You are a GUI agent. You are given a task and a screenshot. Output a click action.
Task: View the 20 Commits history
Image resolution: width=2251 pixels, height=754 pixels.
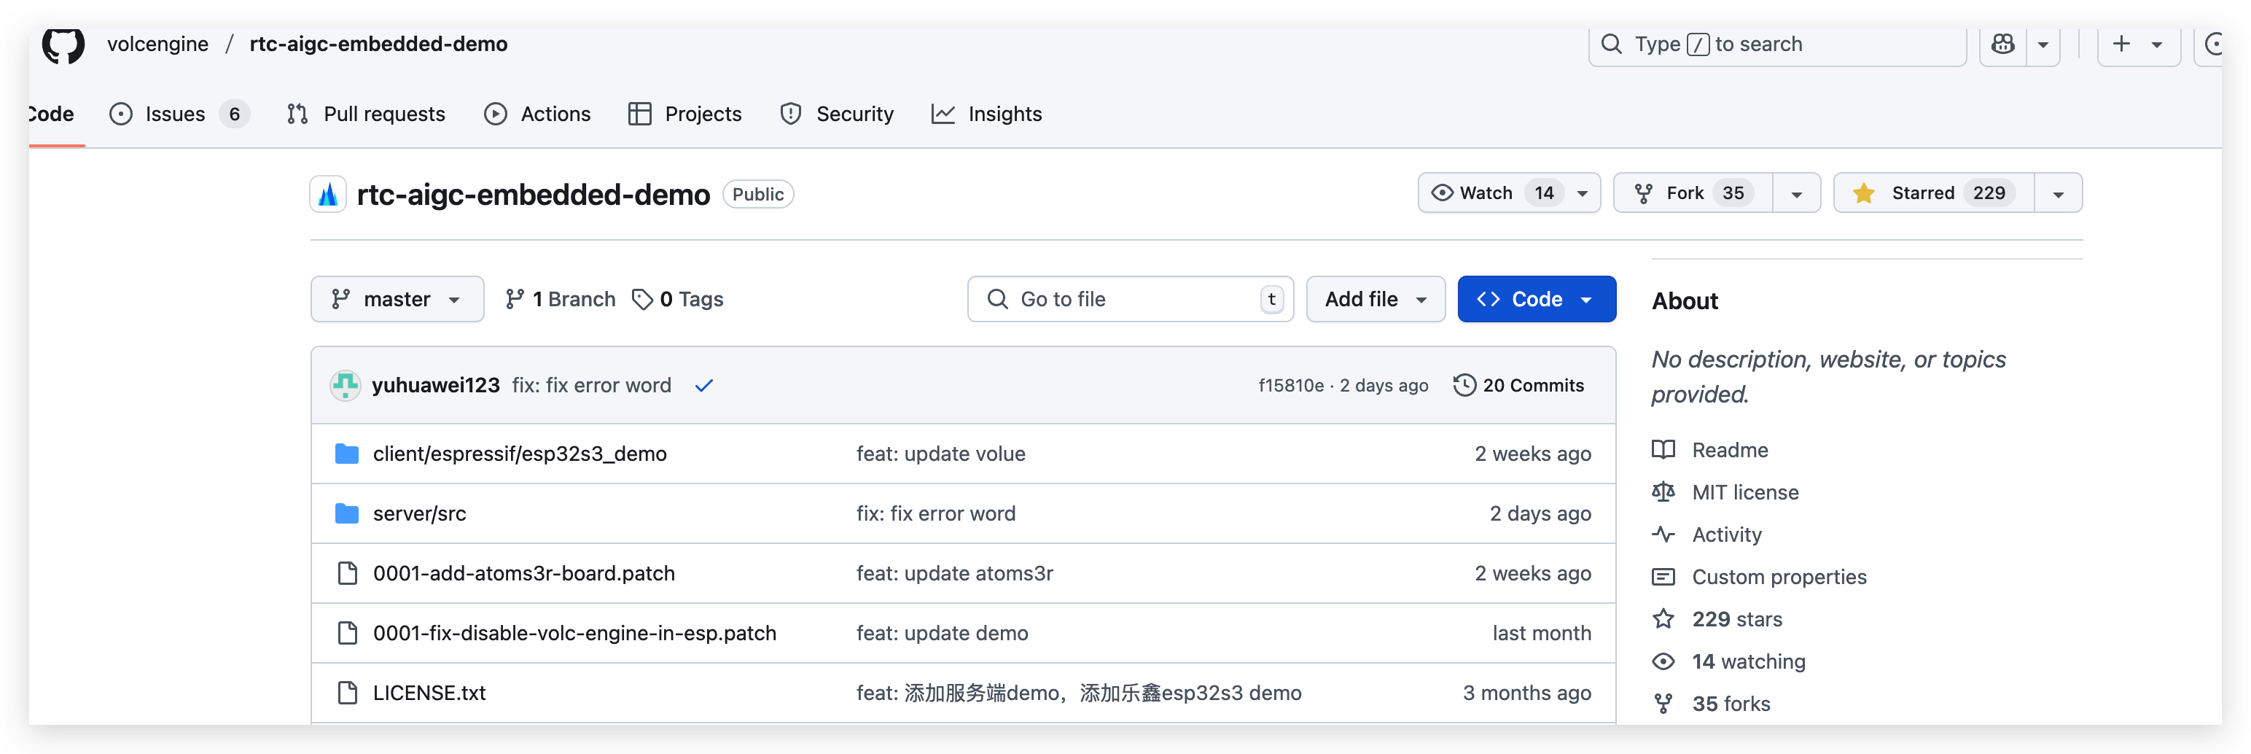(x=1518, y=385)
